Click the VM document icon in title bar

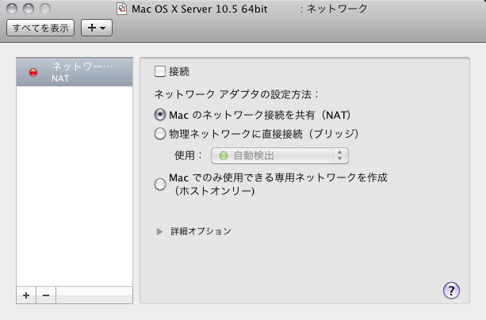click(x=121, y=10)
